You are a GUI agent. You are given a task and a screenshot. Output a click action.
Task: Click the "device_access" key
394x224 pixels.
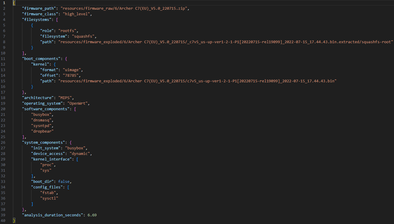point(48,153)
